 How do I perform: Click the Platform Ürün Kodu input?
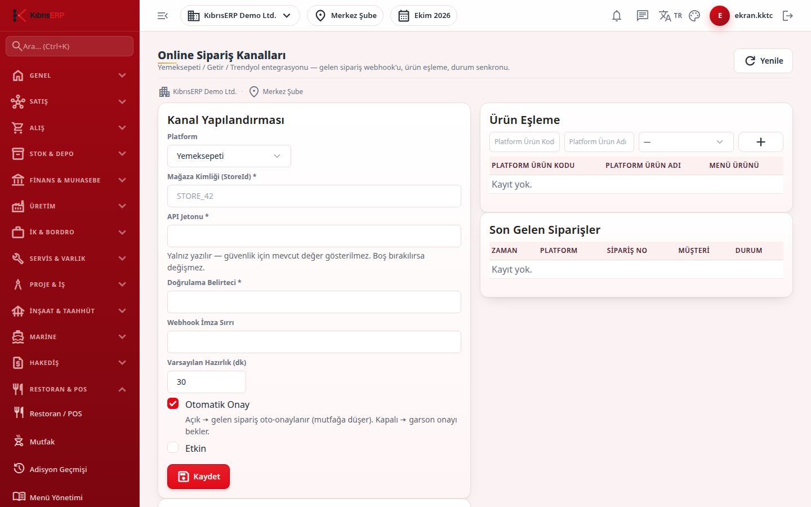(x=524, y=142)
